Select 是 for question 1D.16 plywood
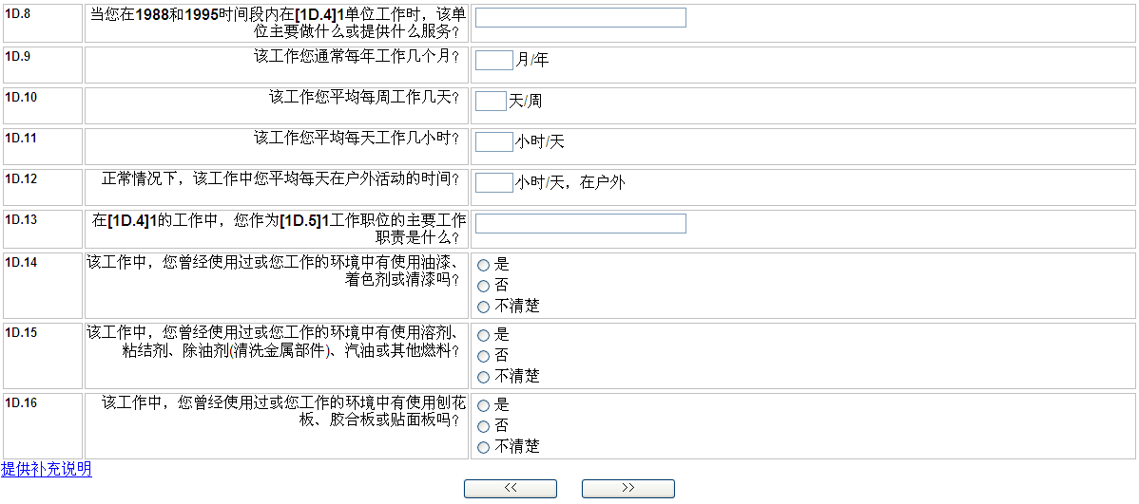The image size is (1139, 504). click(x=483, y=405)
